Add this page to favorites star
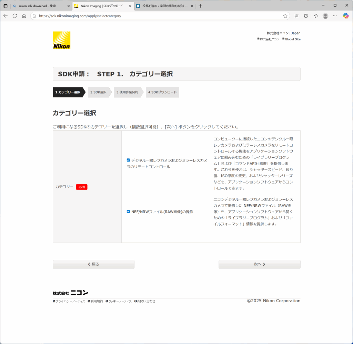The height and width of the screenshot is (344, 353). 285,16
